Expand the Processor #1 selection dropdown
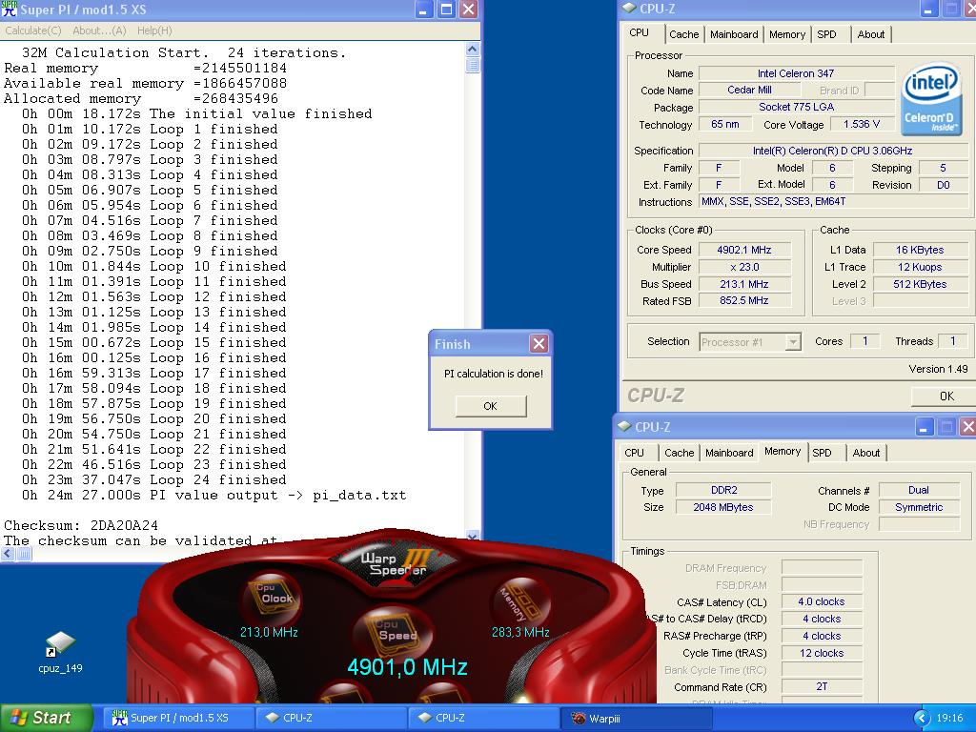Screen dimensions: 976x732 [x=792, y=342]
